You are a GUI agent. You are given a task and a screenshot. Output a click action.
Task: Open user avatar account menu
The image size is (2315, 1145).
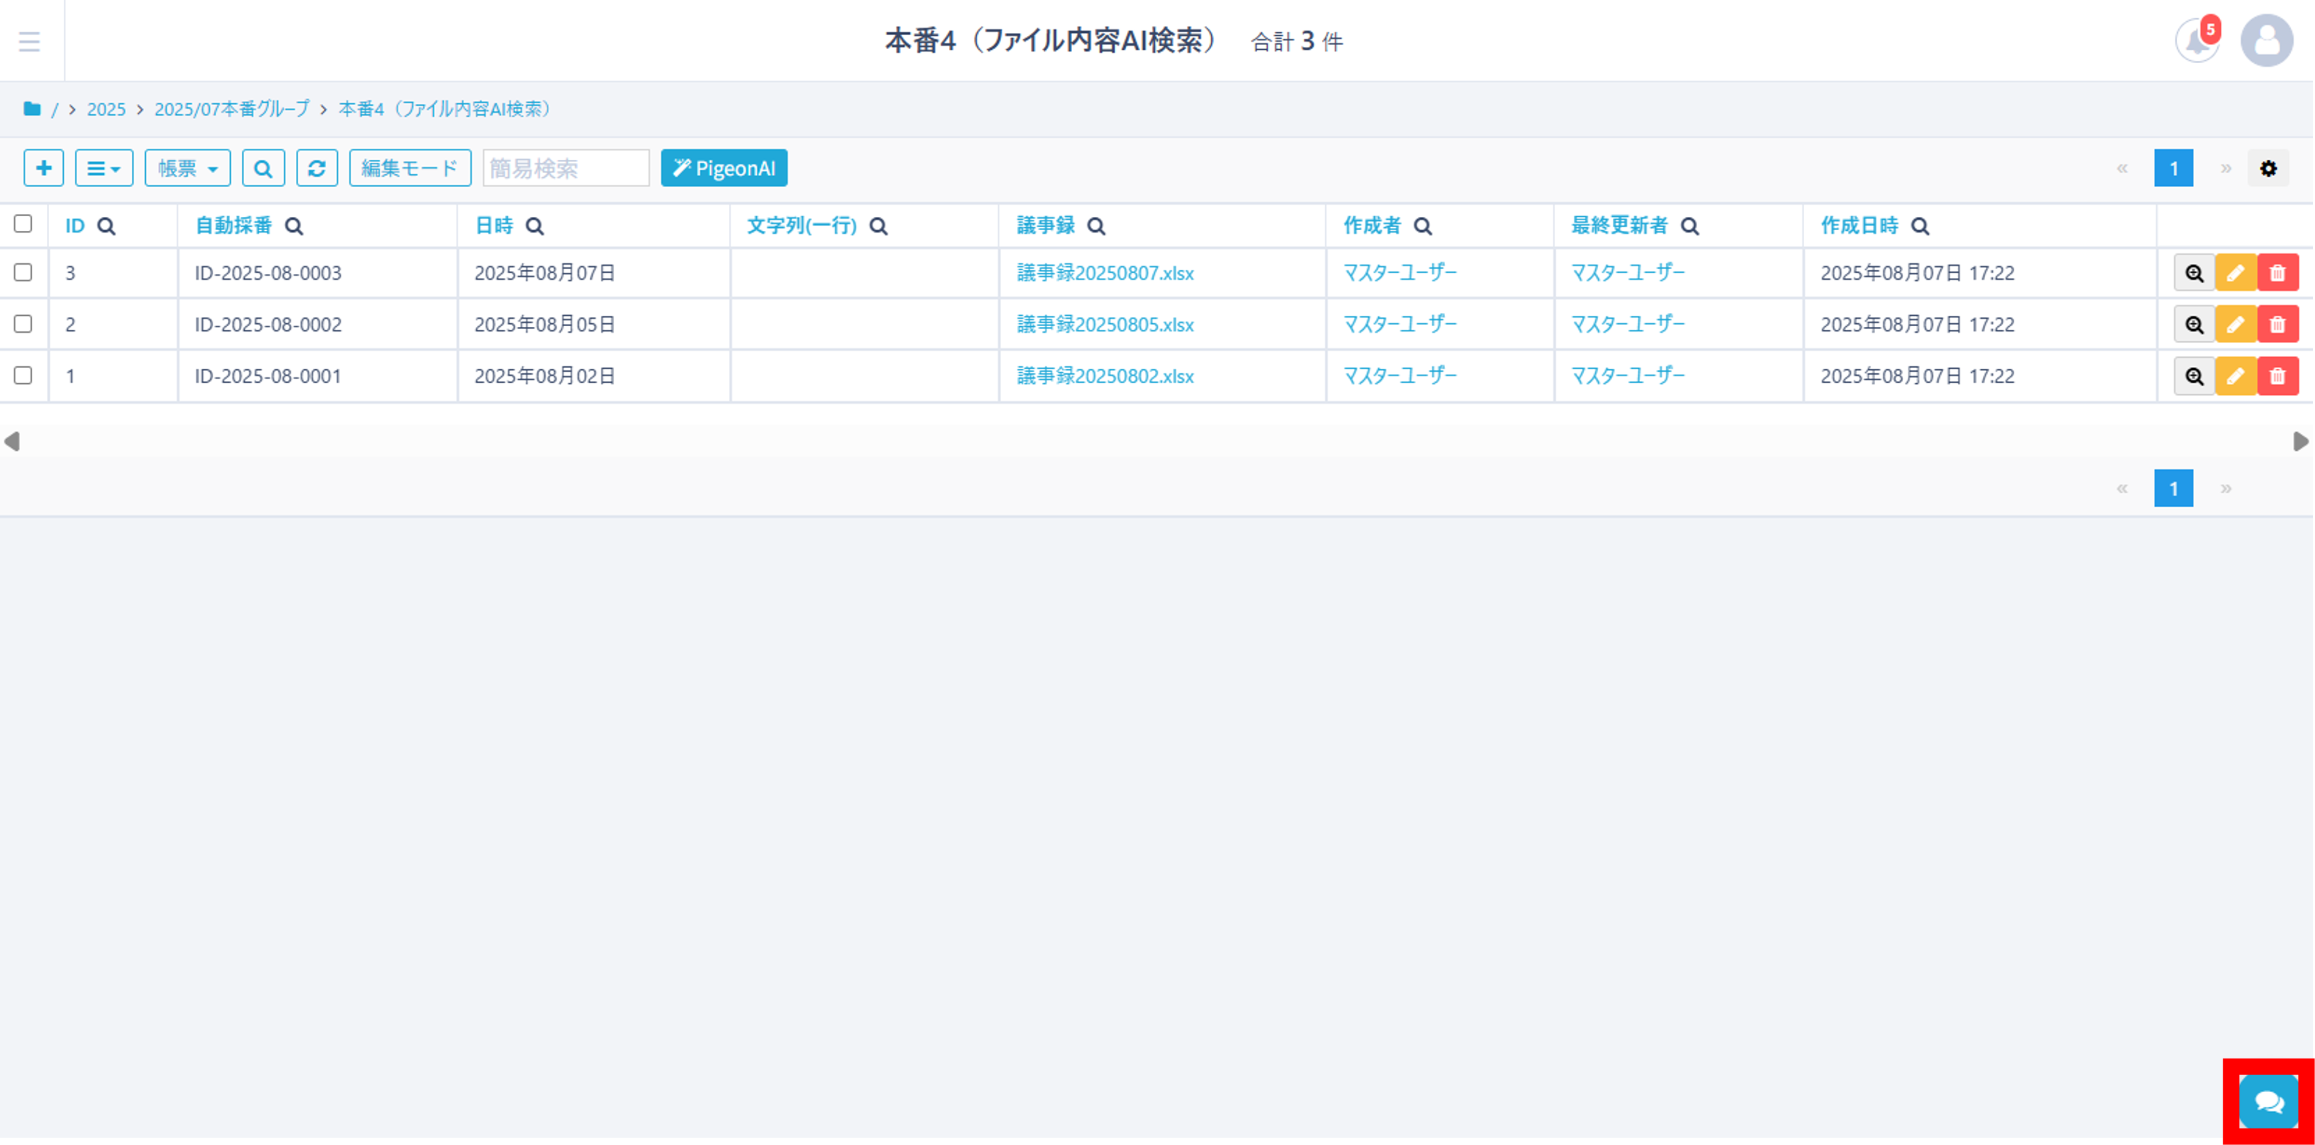2266,41
